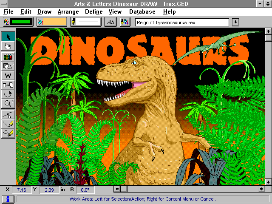The image size is (272, 204).
Task: Click the X coordinate value 7.16
Action: point(22,190)
